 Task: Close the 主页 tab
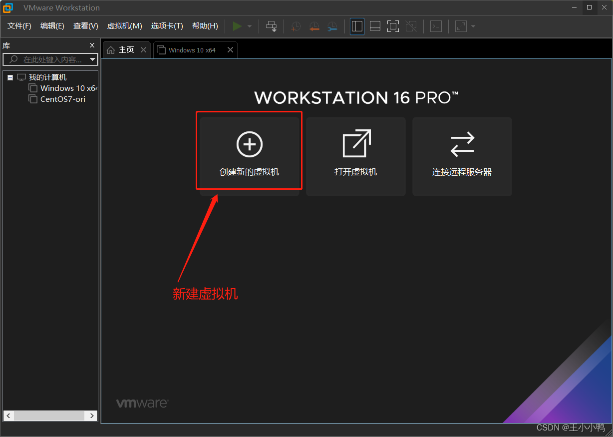143,50
